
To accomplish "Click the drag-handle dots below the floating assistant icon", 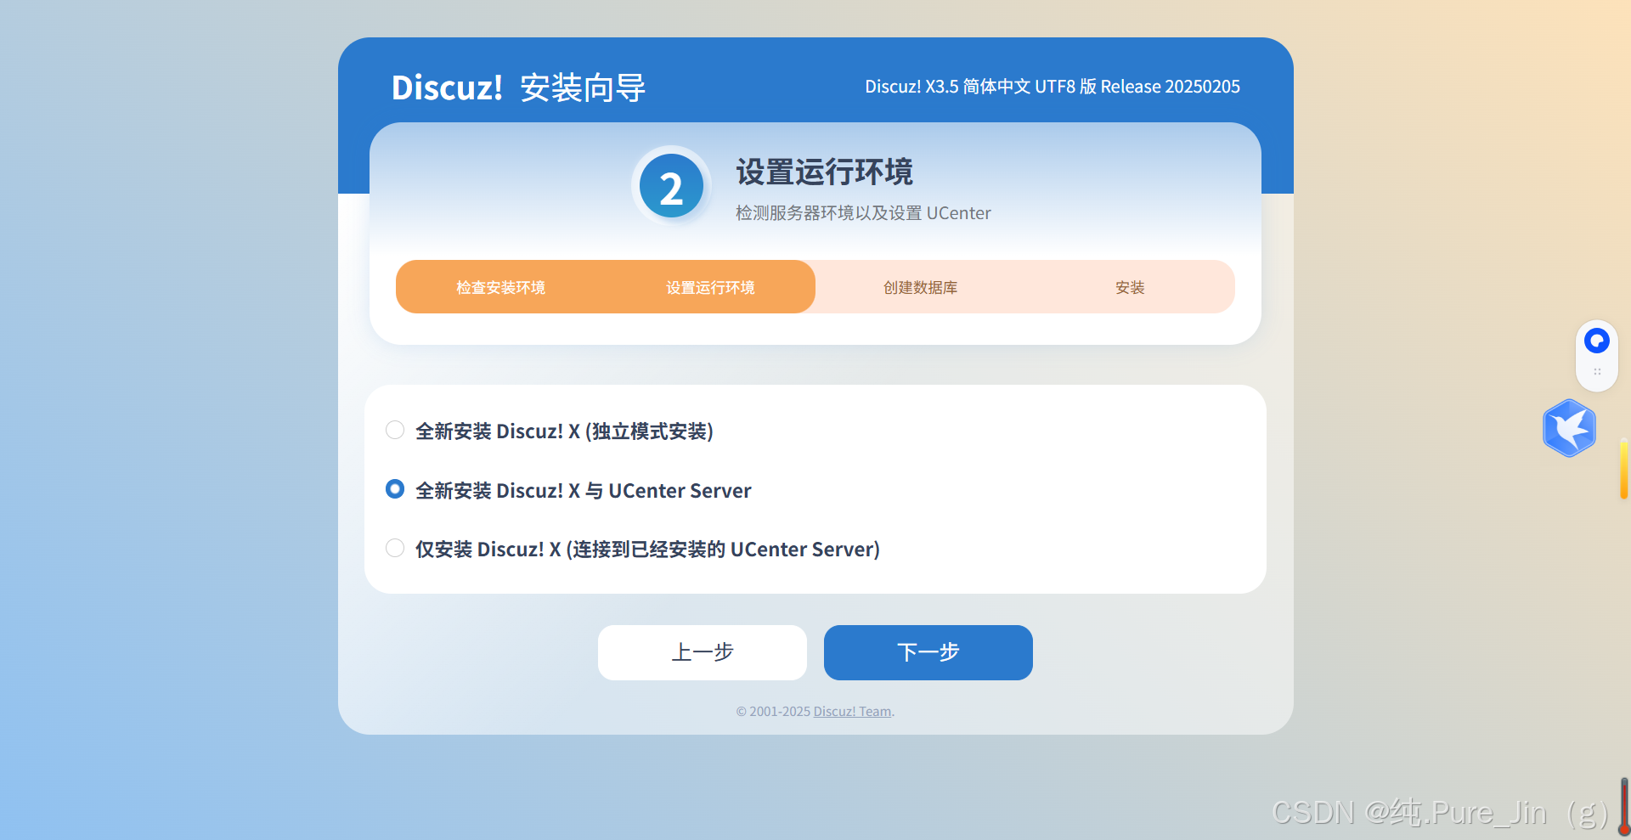I will (x=1597, y=372).
